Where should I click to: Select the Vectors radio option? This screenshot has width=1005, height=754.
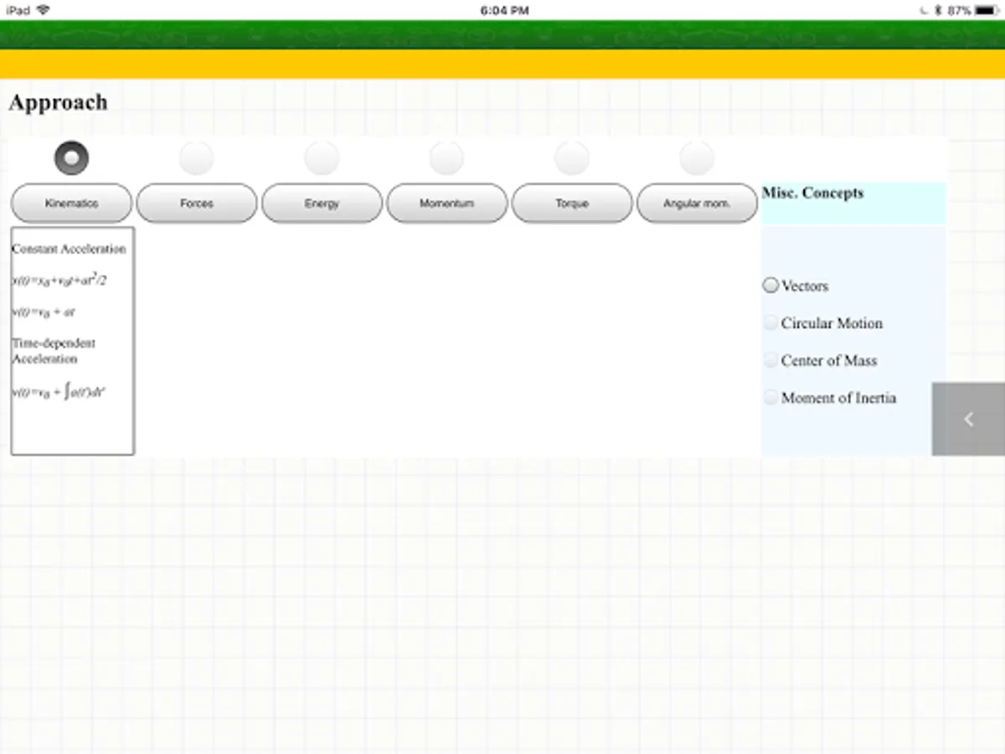[770, 286]
